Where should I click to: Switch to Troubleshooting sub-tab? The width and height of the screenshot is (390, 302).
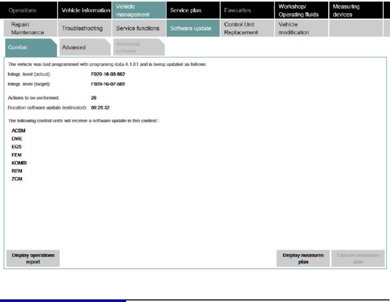[x=85, y=28]
